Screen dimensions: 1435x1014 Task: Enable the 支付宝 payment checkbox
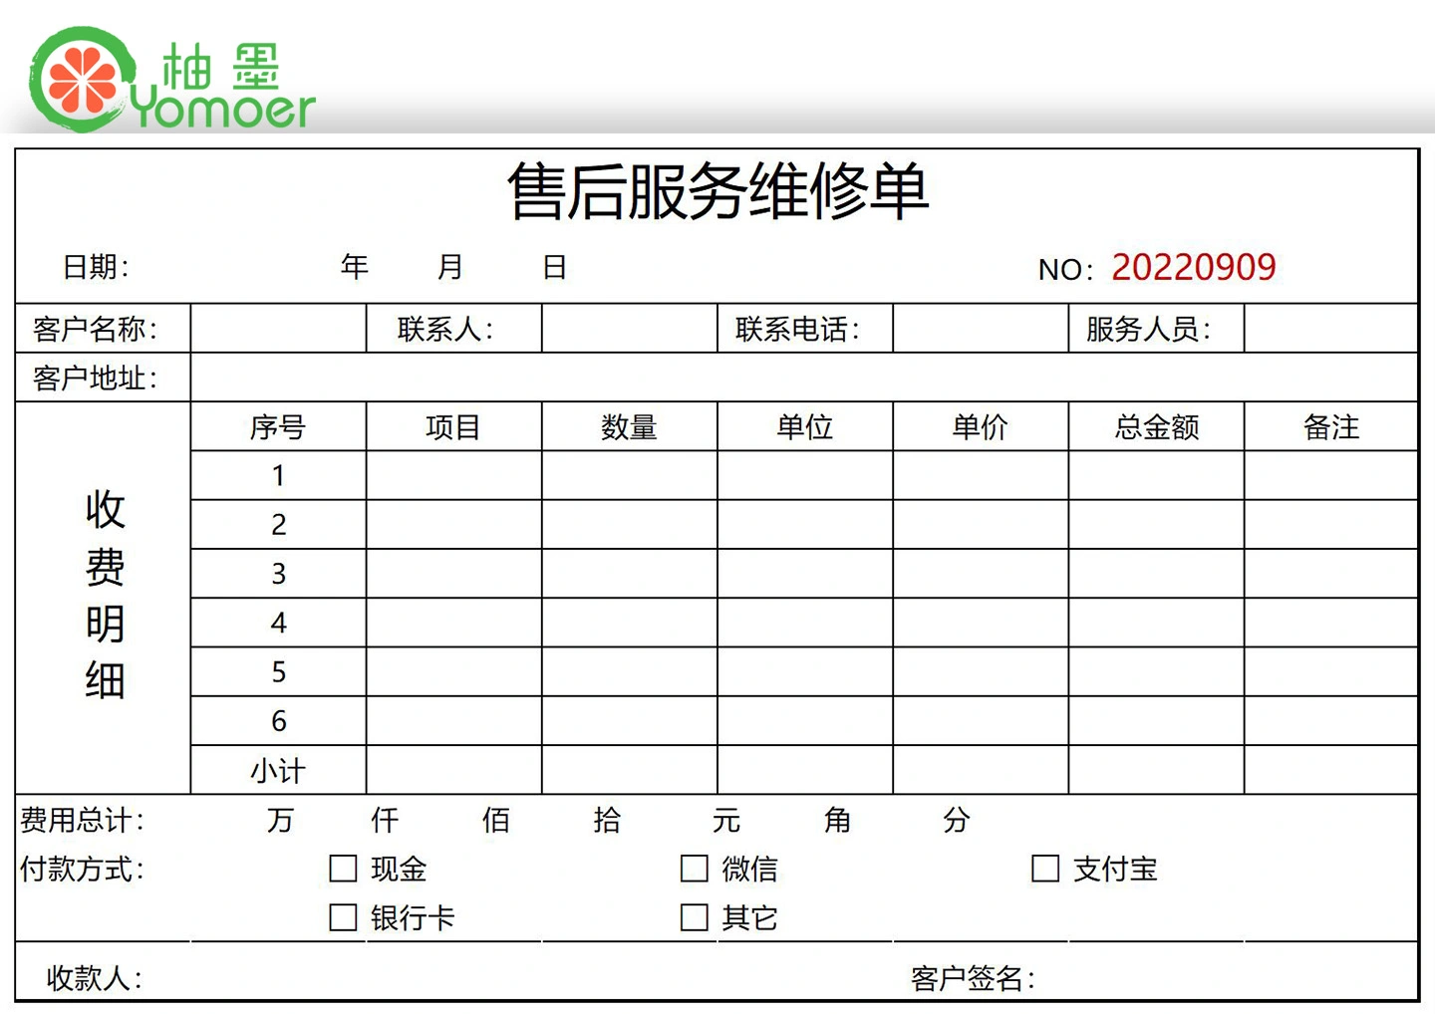pyautogui.click(x=1045, y=869)
